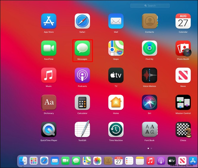Open Safari from the Dock
Screen dimensions: 198x168
click(x=44, y=161)
